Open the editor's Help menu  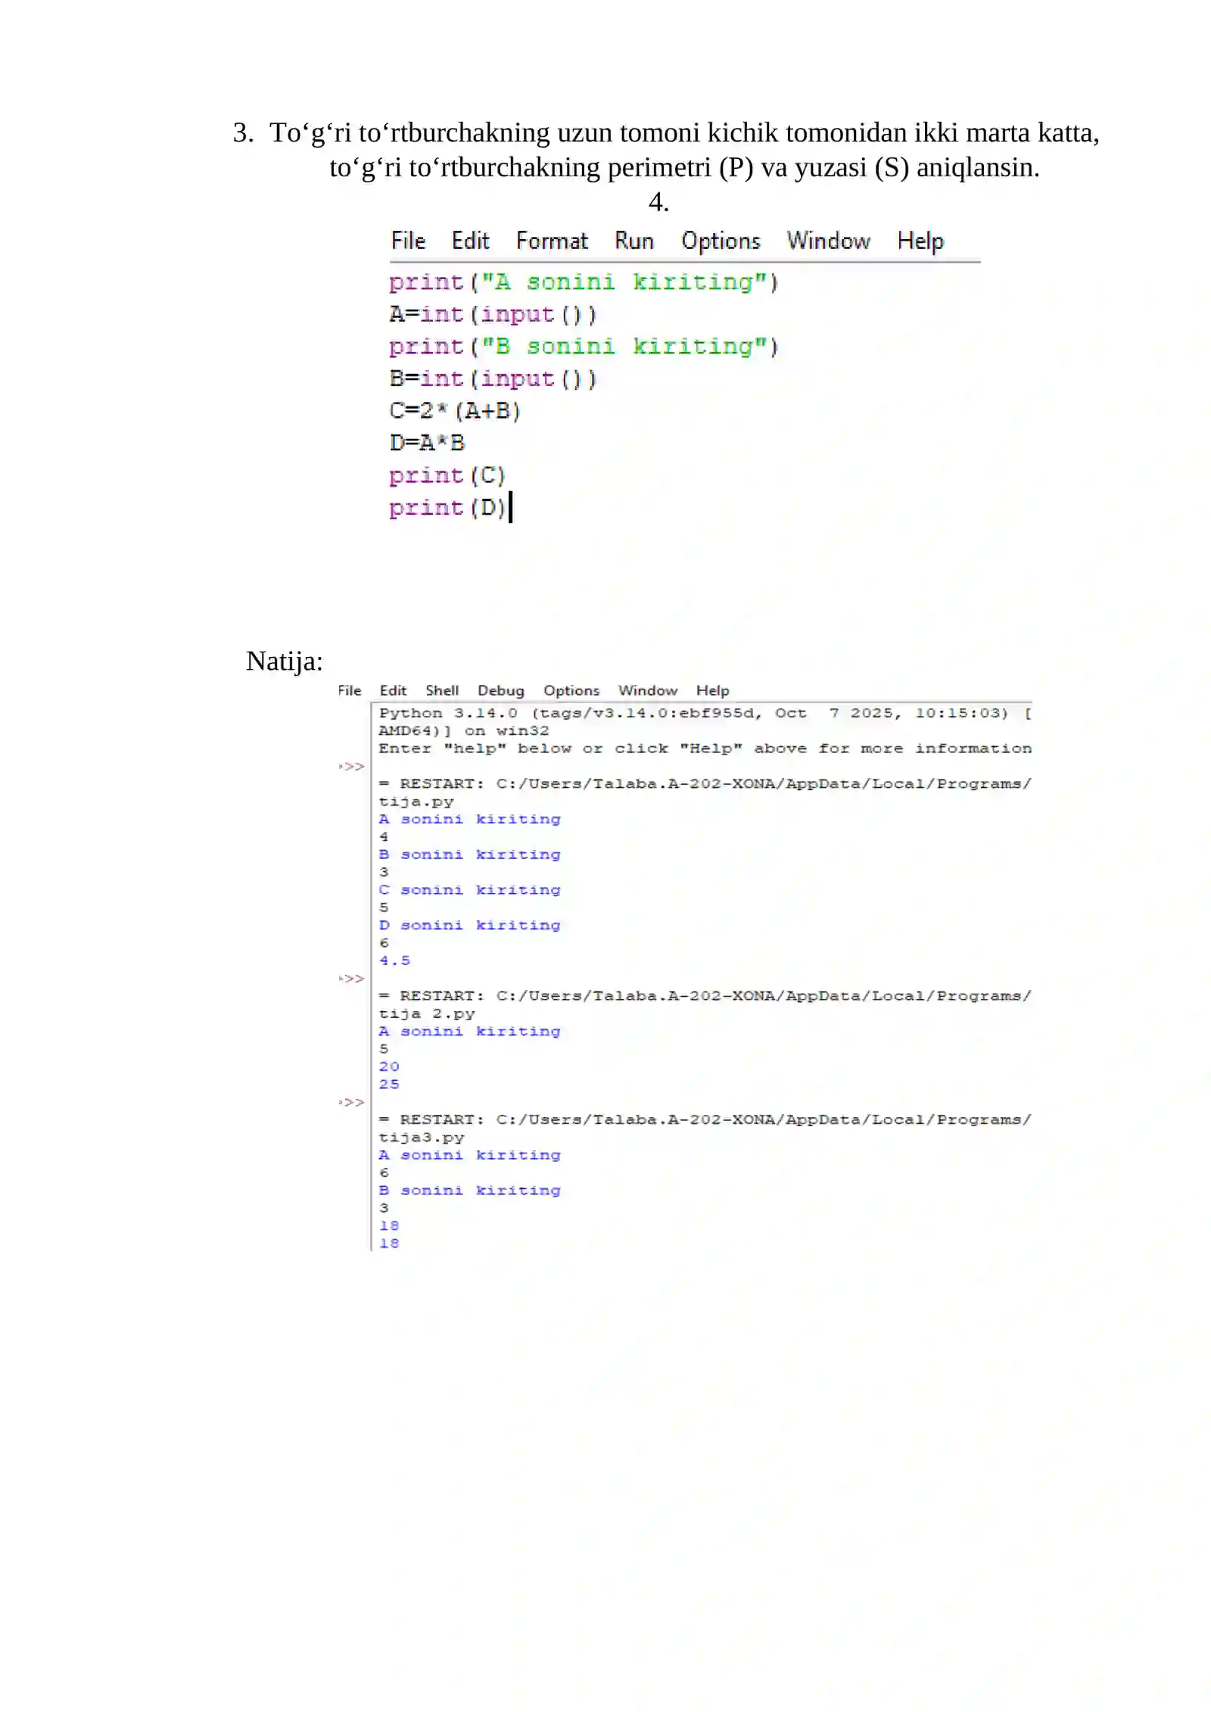coord(920,241)
